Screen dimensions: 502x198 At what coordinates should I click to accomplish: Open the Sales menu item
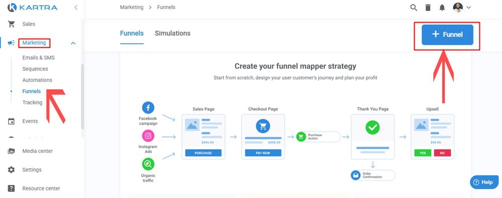coord(29,24)
